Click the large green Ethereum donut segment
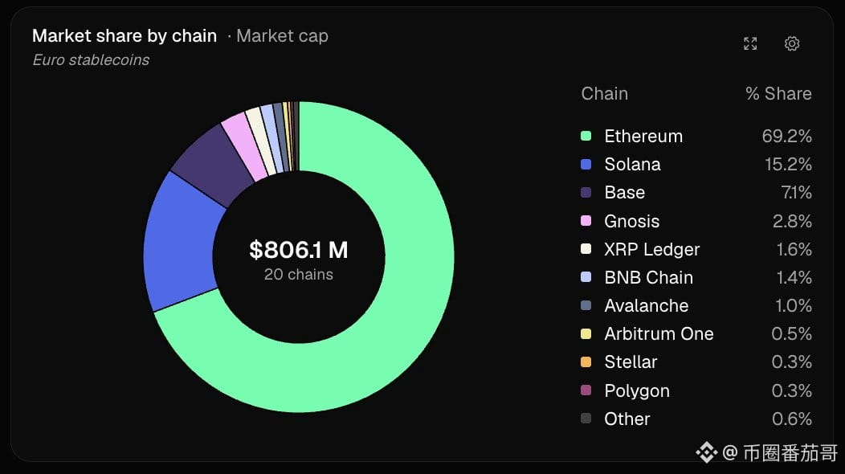 [410, 302]
